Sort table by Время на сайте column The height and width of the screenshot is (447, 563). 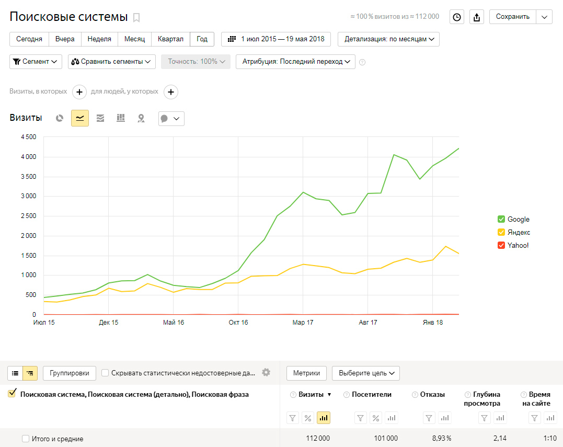[536, 399]
